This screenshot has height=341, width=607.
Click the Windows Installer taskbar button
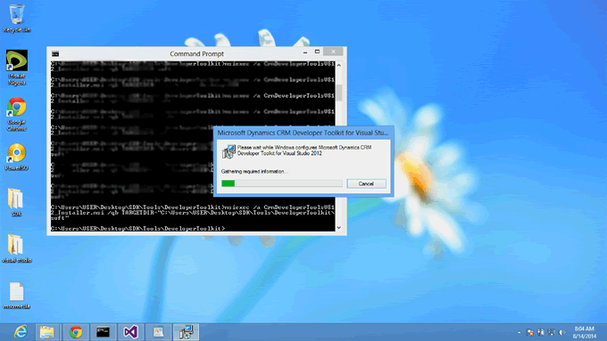187,332
